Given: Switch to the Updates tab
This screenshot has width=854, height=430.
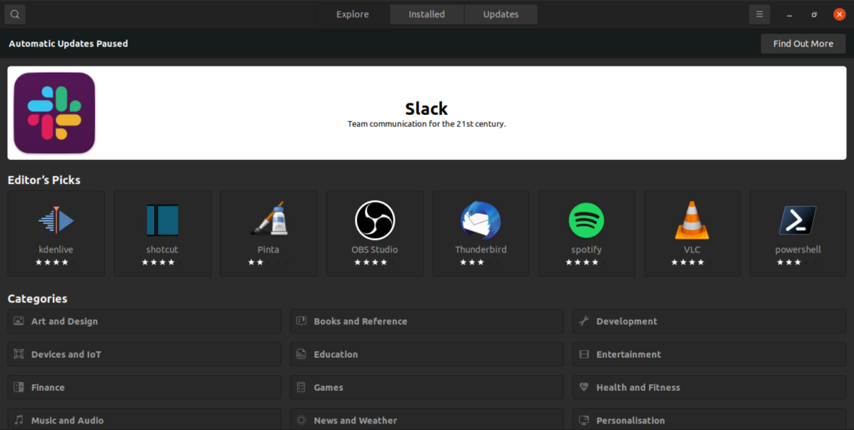Looking at the screenshot, I should pyautogui.click(x=501, y=14).
